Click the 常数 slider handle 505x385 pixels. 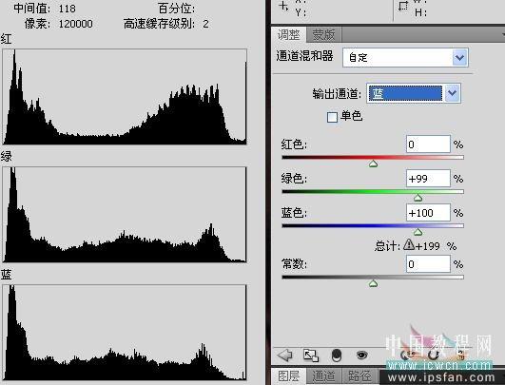373,283
